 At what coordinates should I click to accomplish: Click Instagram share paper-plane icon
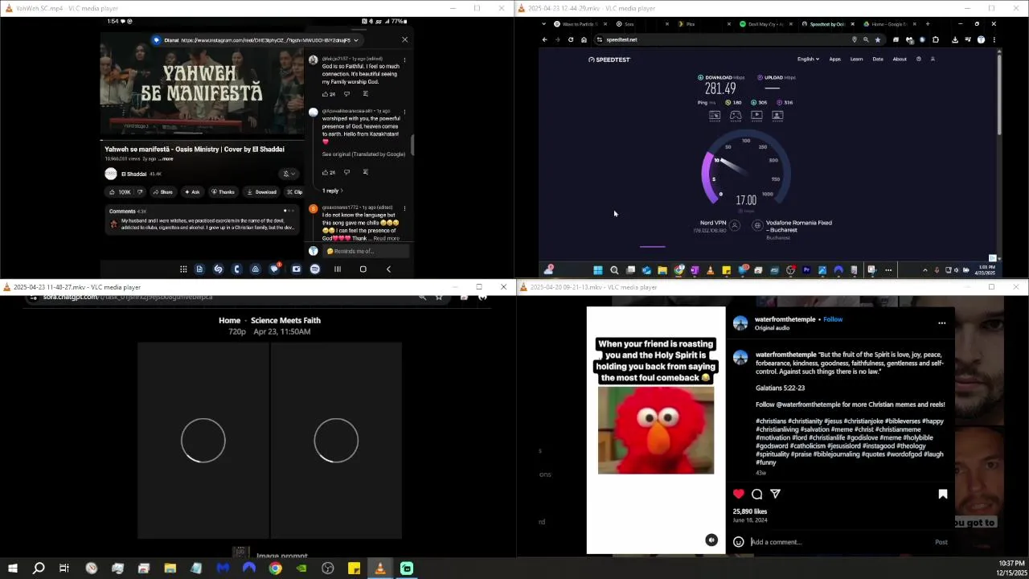tap(776, 494)
